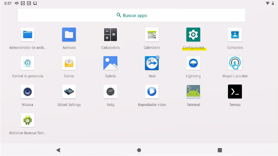Open the Reloj clock app
This screenshot has height=156, width=278.
coord(110,92)
